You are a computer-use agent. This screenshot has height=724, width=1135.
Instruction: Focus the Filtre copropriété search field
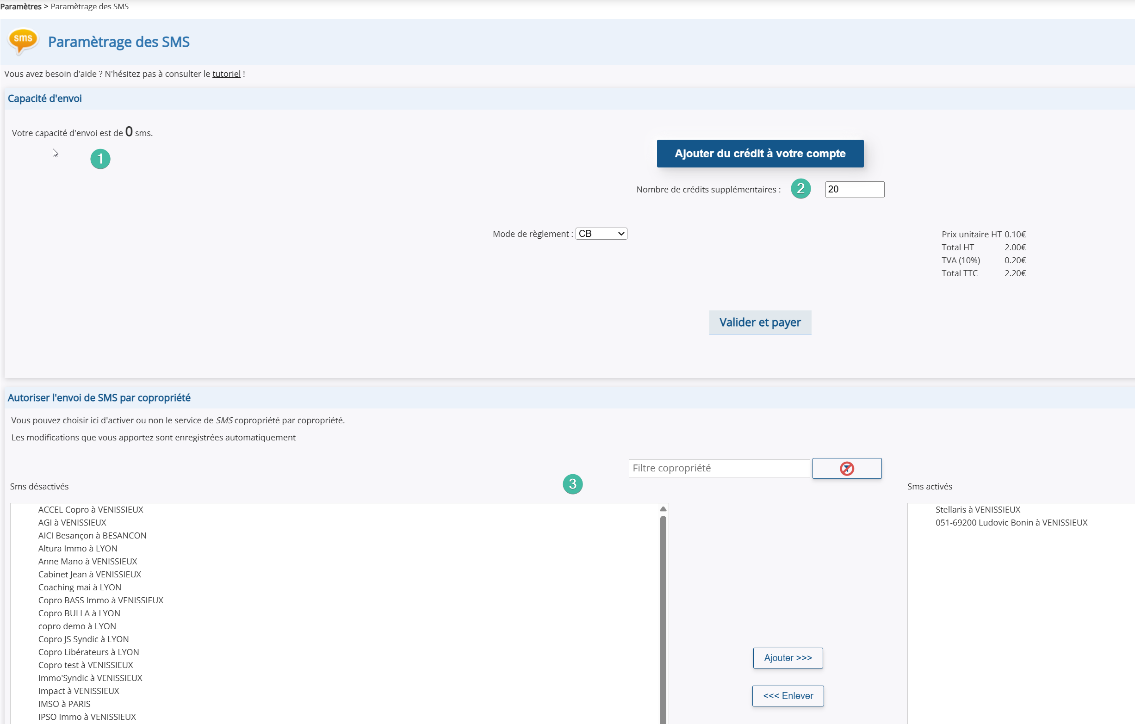click(719, 468)
